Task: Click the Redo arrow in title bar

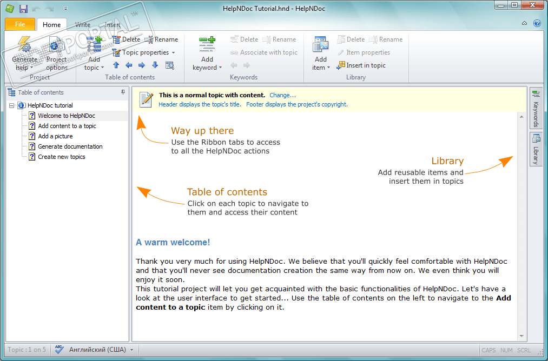Action: pyautogui.click(x=50, y=9)
